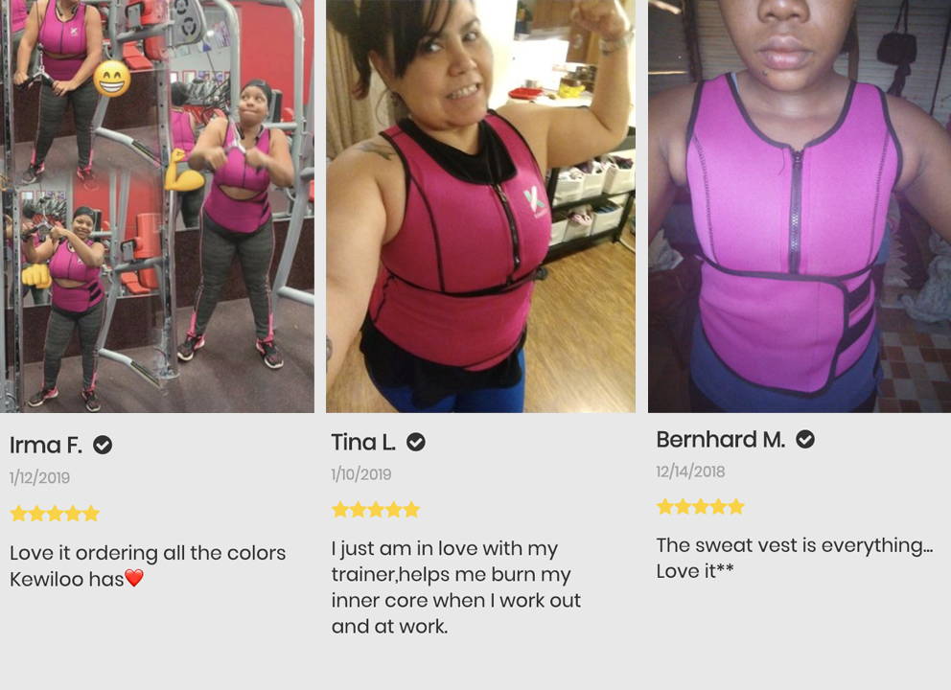Image resolution: width=951 pixels, height=690 pixels.
Task: Open Bernhard M.'s pink vest photo
Action: (800, 206)
